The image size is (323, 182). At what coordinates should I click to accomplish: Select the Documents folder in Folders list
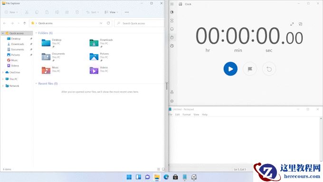pos(53,57)
